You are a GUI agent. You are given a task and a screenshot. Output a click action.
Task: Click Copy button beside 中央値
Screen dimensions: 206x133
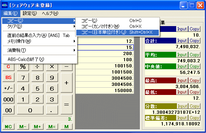(x=194, y=66)
